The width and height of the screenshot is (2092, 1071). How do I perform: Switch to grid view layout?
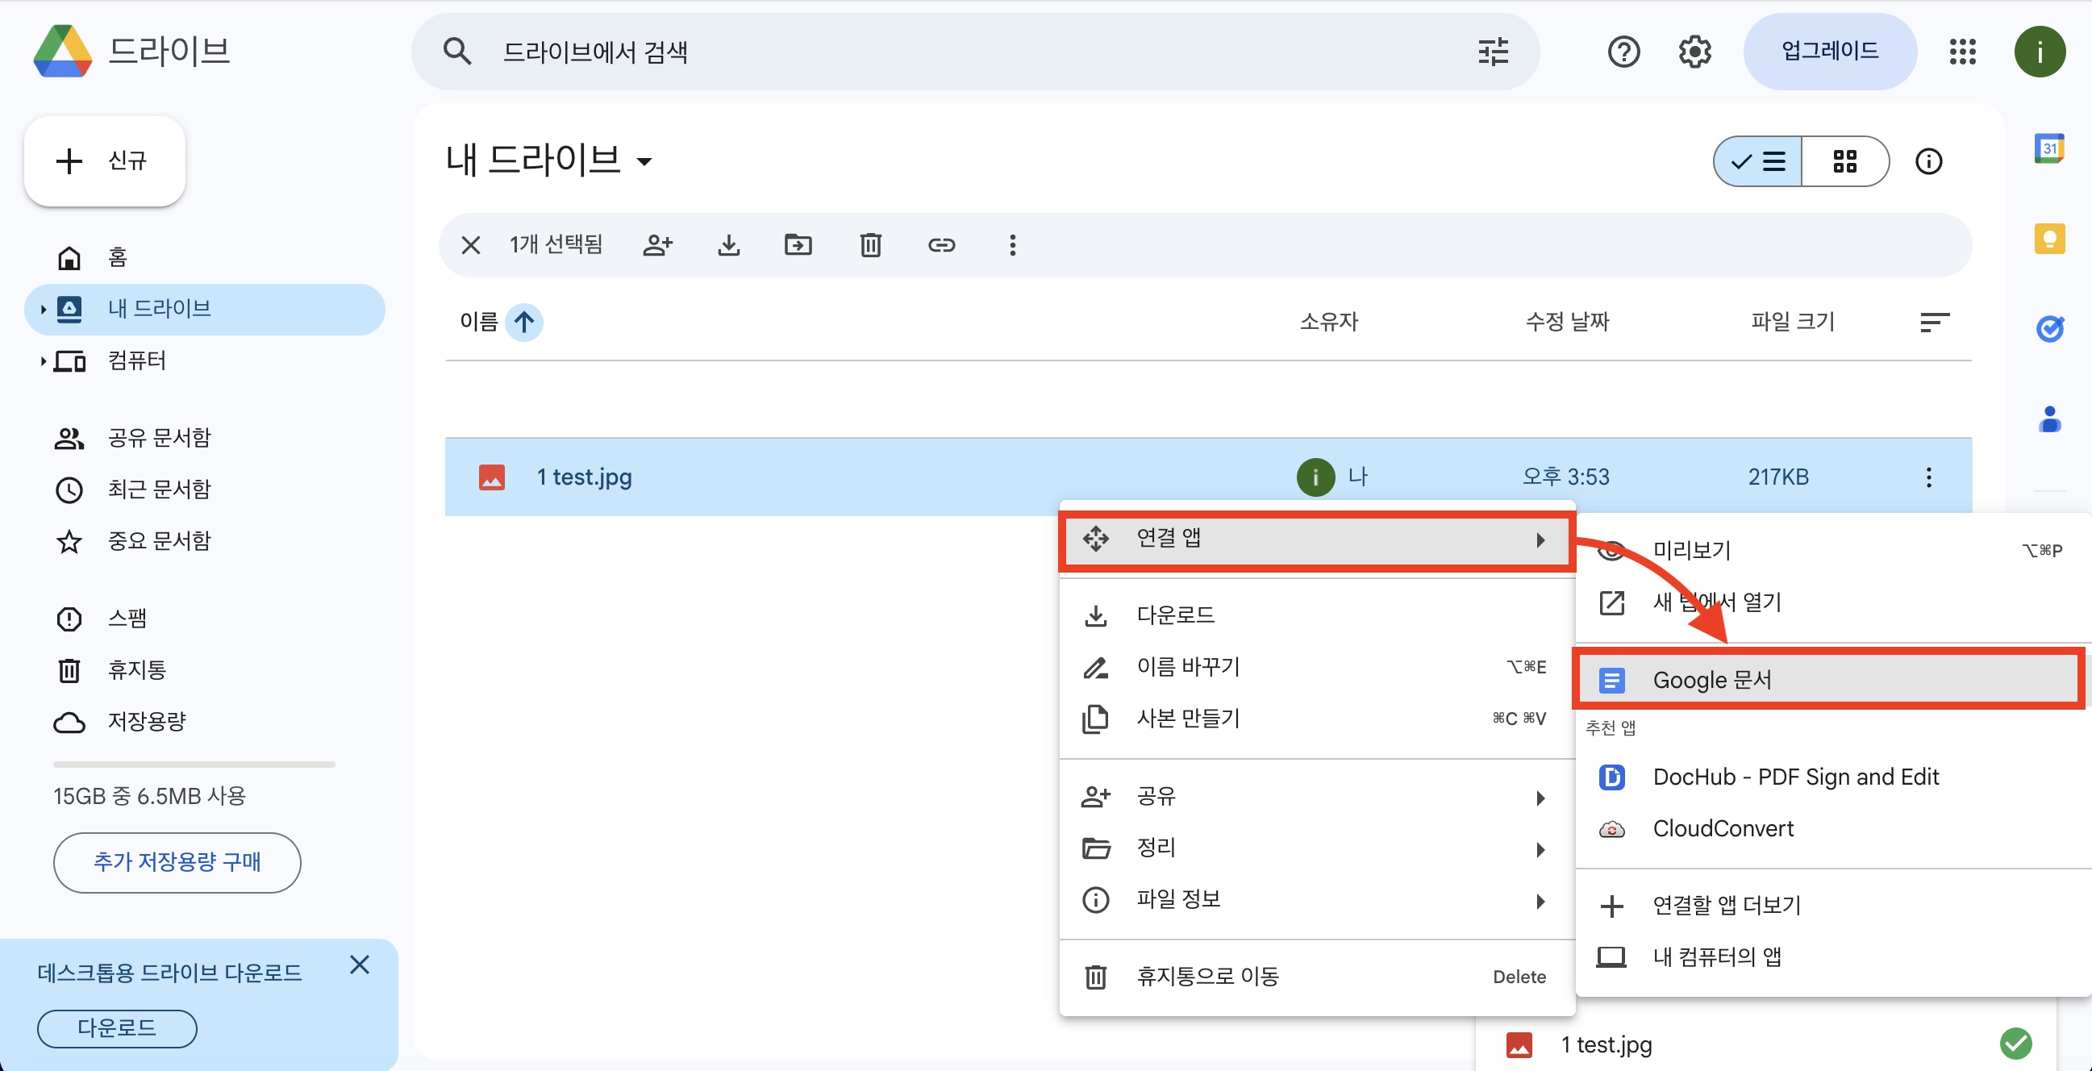tap(1846, 161)
